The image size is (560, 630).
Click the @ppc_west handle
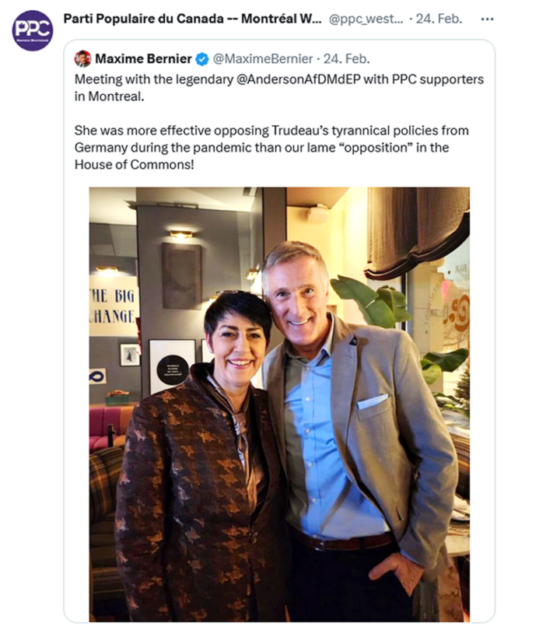click(366, 19)
